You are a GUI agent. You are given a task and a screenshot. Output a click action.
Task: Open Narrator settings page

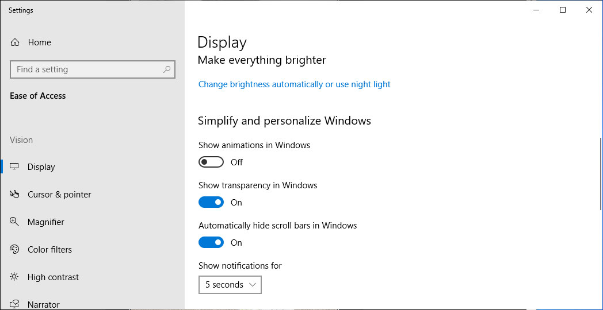coord(44,305)
